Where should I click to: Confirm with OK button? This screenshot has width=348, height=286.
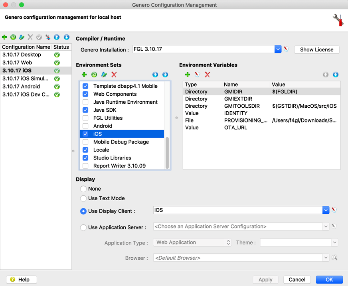pos(329,279)
